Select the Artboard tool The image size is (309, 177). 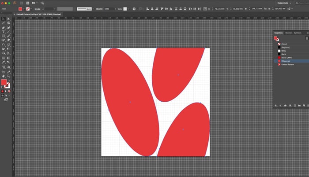tap(4, 72)
